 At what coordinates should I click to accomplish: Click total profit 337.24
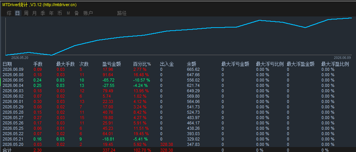(109, 150)
